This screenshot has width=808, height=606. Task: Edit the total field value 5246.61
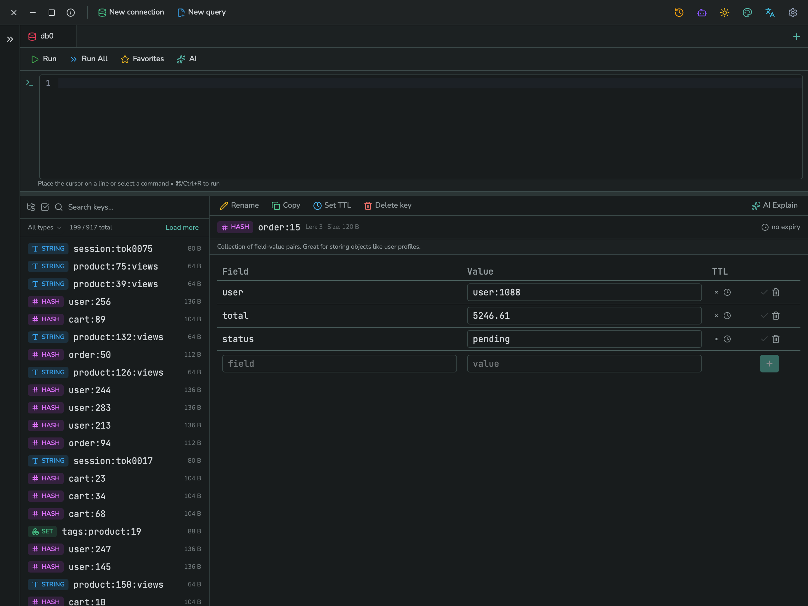coord(584,316)
